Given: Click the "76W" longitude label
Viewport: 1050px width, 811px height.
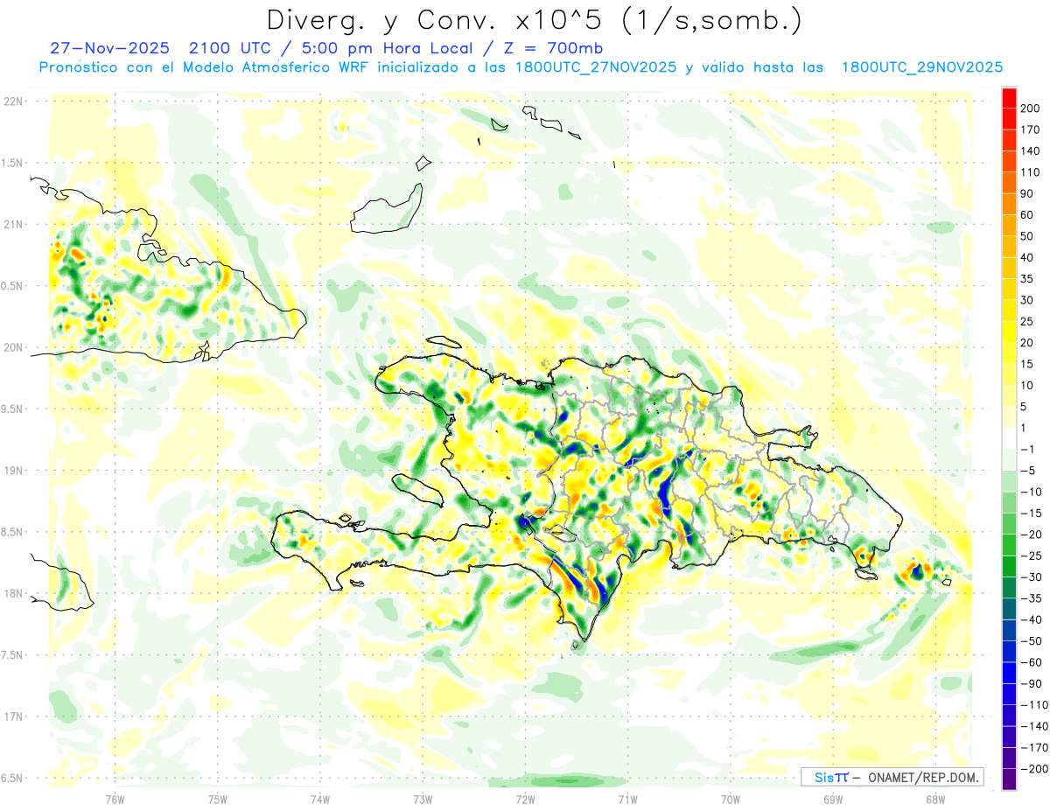Looking at the screenshot, I should coord(115,800).
